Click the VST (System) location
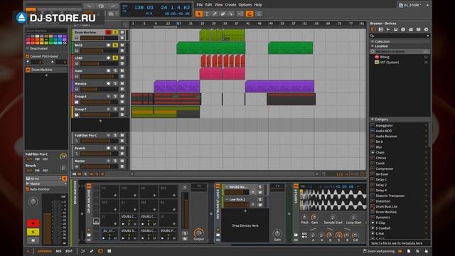 (x=389, y=62)
